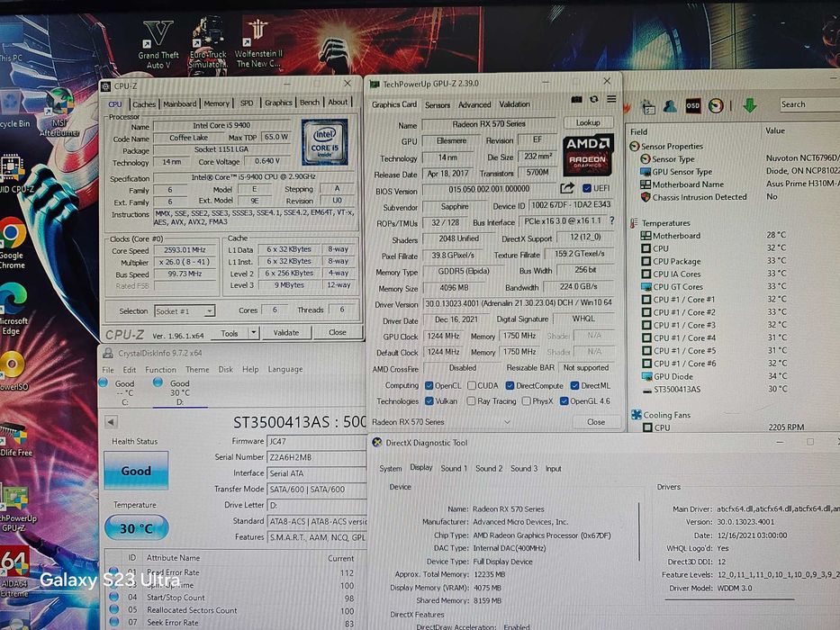The height and width of the screenshot is (630, 840).
Task: Switch to the Mainboard tab in CPU-Z
Action: (179, 103)
